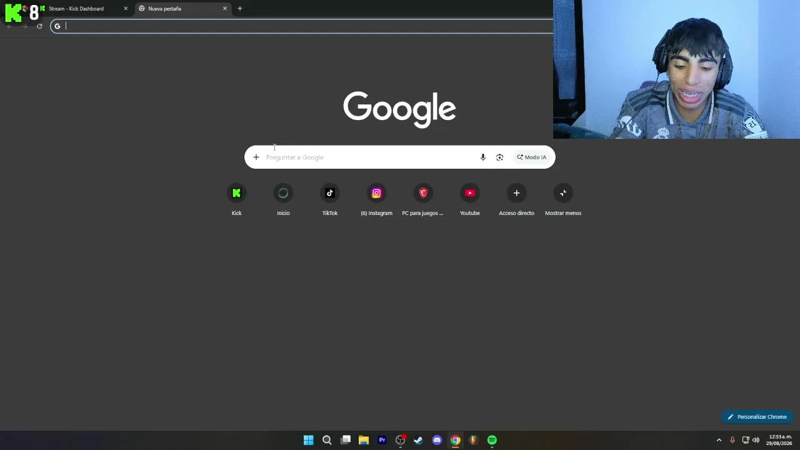
Task: Open Steam from the taskbar
Action: pos(419,440)
